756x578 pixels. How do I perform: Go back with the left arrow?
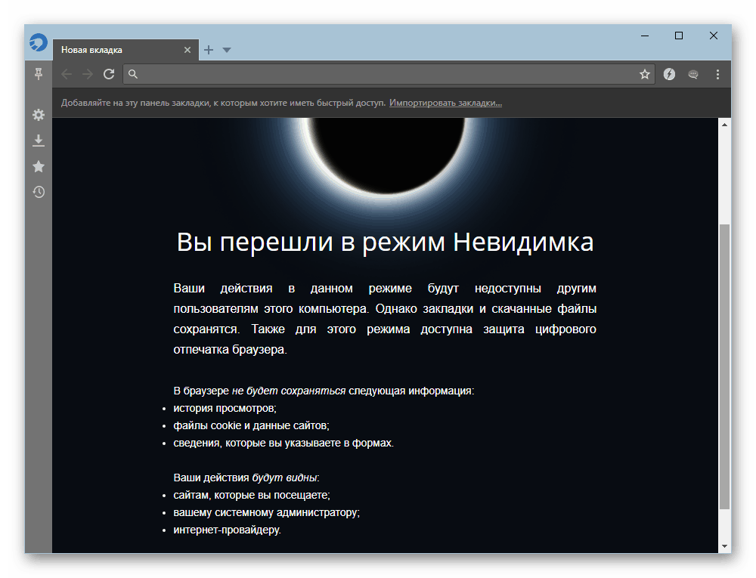(67, 74)
